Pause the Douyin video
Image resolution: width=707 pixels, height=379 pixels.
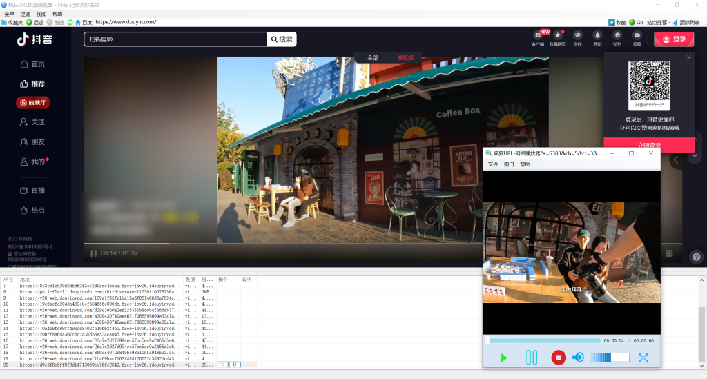[93, 253]
